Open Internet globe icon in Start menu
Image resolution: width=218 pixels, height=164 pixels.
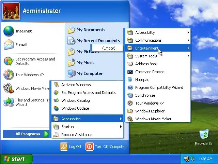[9, 31]
